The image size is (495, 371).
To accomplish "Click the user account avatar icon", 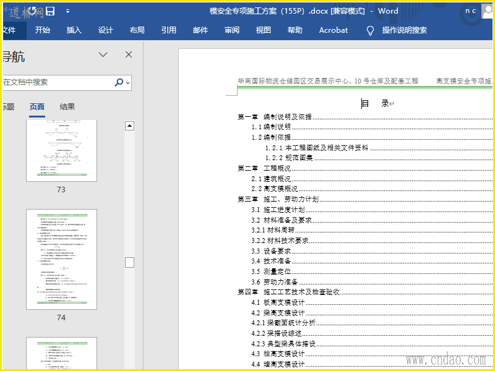I will coord(487,11).
